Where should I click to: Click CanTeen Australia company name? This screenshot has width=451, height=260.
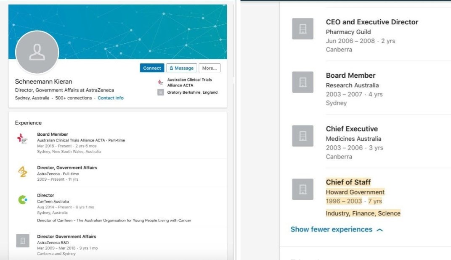53,201
